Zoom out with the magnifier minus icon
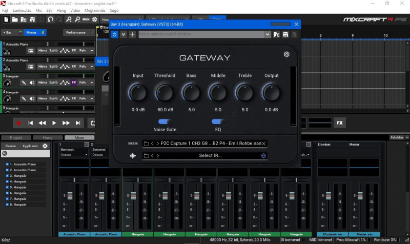410x244 pixels. (x=77, y=19)
